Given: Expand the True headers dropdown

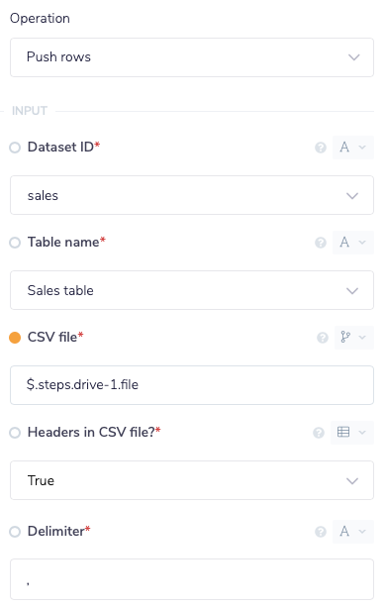Looking at the screenshot, I should 192,480.
